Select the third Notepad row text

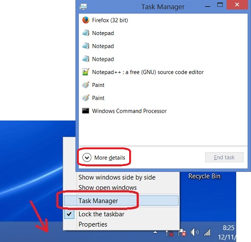[x=103, y=59]
